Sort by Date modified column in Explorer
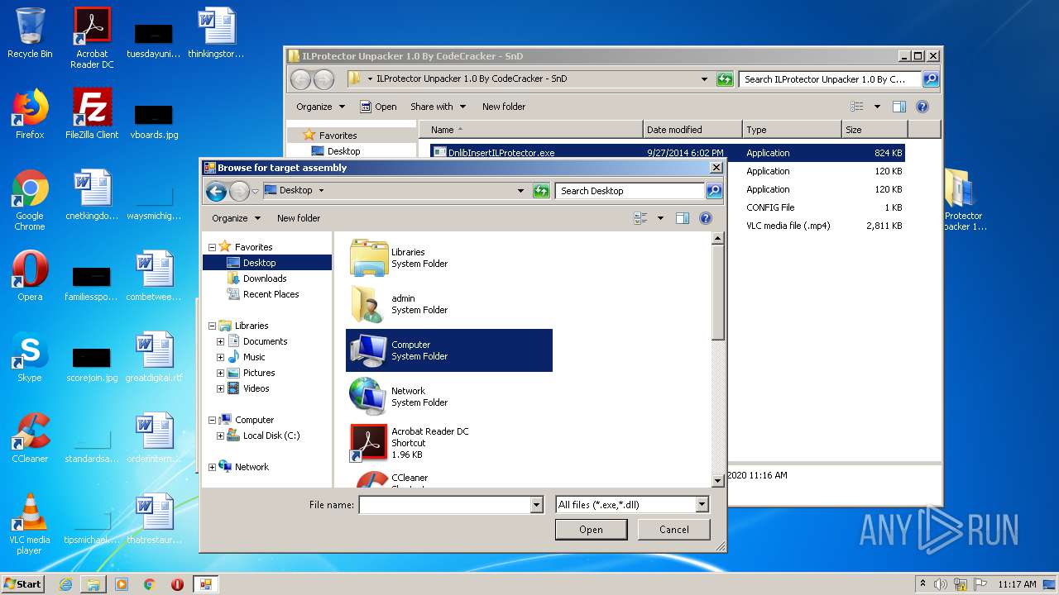This screenshot has height=595, width=1059. click(x=692, y=130)
